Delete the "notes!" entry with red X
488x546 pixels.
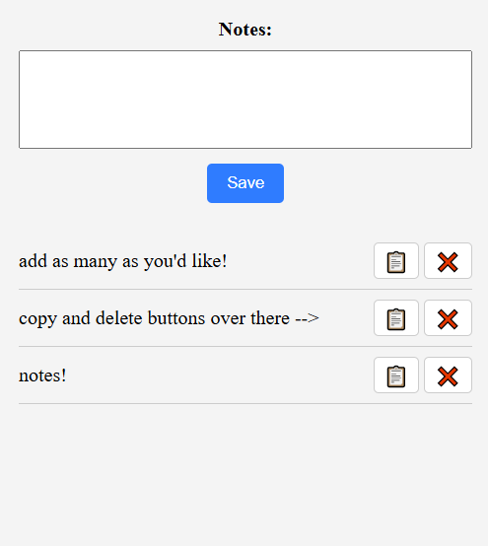448,375
